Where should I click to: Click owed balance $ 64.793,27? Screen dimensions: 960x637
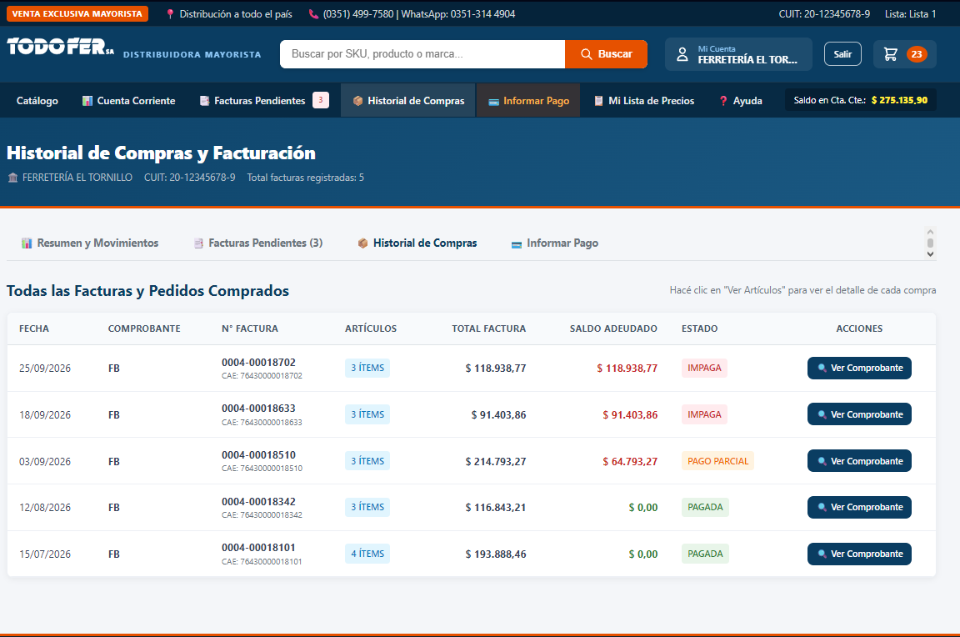629,462
